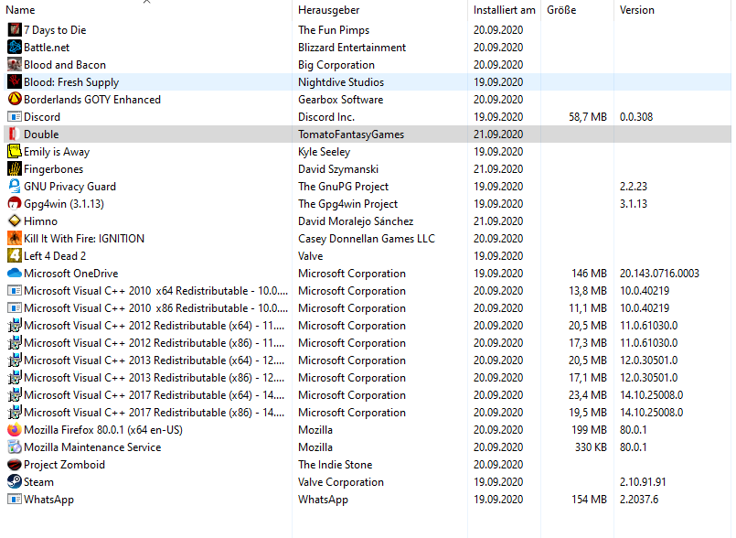Select Mozilla Firefox 80.0.1 (x64 en-US)
Image resolution: width=736 pixels, height=538 pixels.
tap(103, 430)
